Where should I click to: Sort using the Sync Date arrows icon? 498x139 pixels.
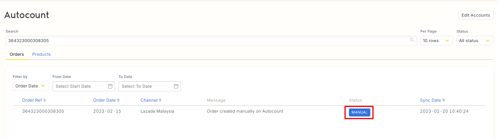444,100
